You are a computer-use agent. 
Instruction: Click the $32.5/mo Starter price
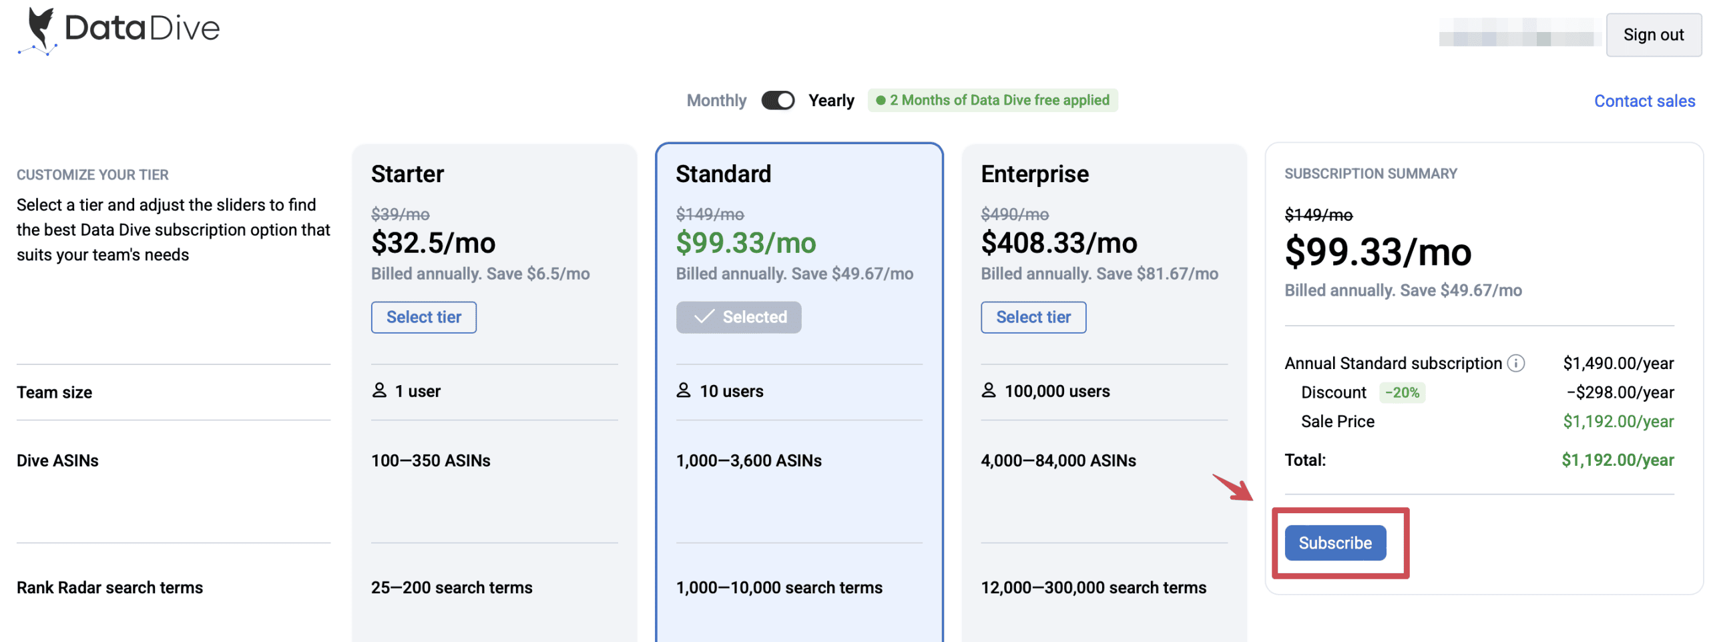(x=433, y=243)
